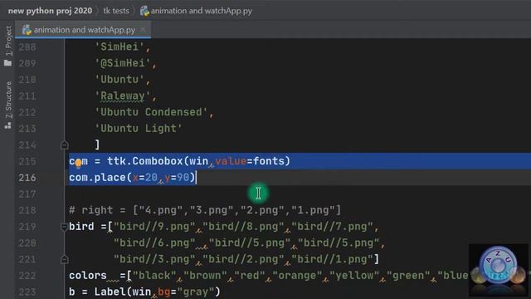Open the 'new python proj 2020' breadcrumb
This screenshot has height=299, width=531.
point(50,11)
